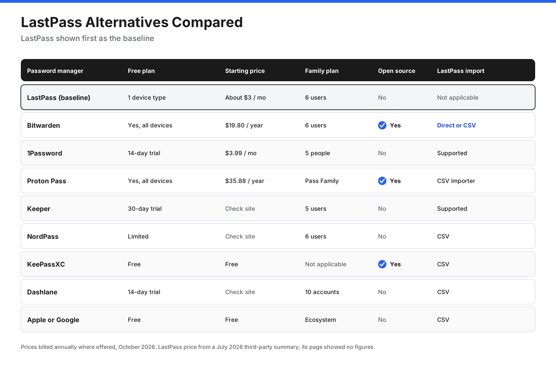This screenshot has height=368, width=556.
Task: Click the 'About $3 / mo' cell
Action: (x=245, y=98)
